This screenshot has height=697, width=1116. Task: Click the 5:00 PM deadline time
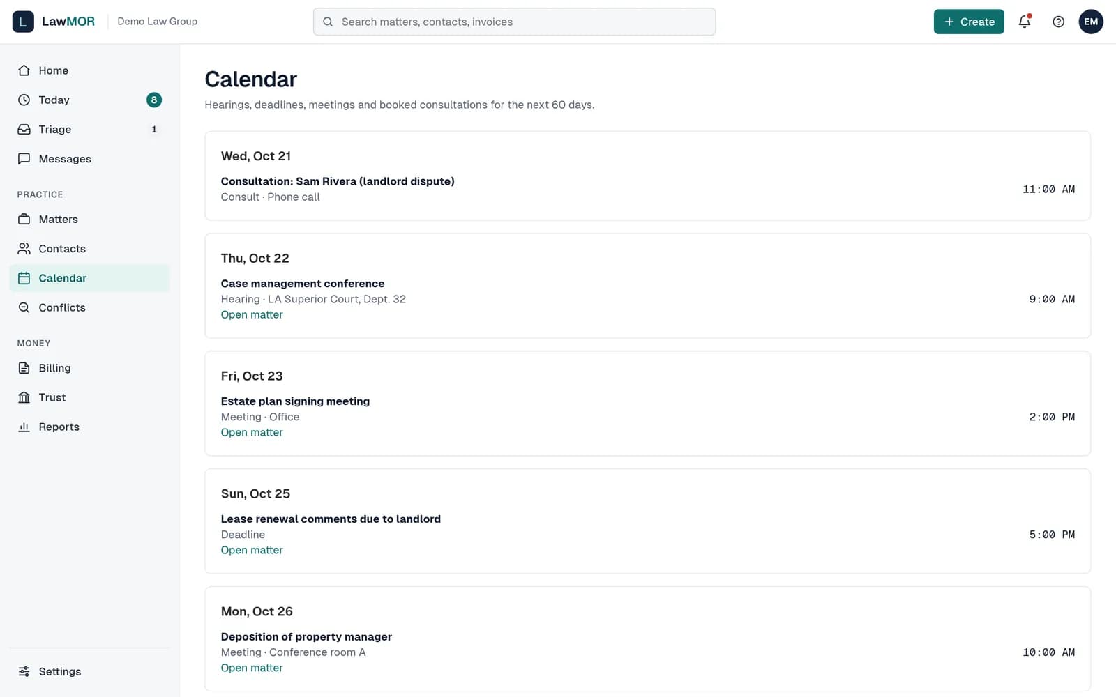point(1052,535)
